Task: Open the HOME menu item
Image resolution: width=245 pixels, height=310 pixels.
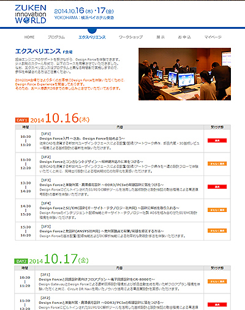Action: pyautogui.click(x=29, y=37)
